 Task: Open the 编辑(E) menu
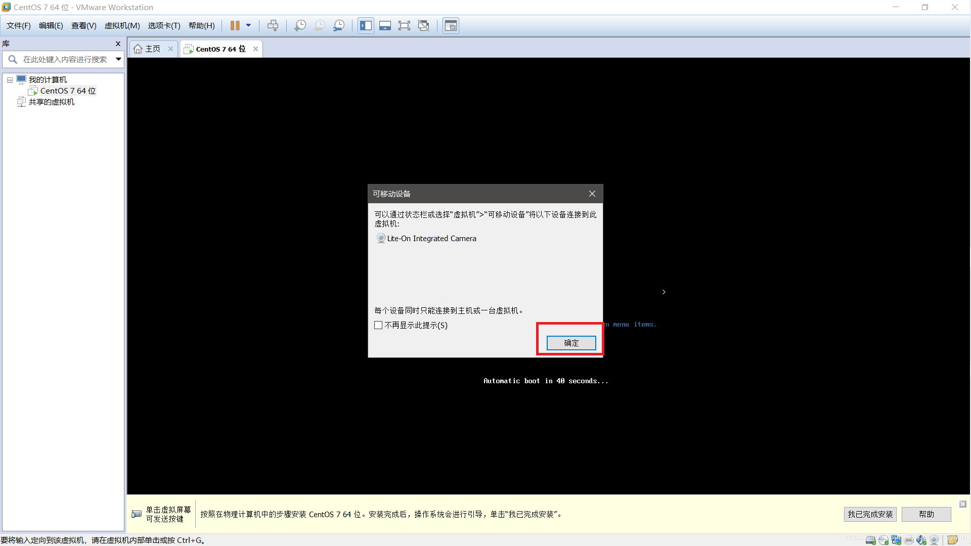51,26
